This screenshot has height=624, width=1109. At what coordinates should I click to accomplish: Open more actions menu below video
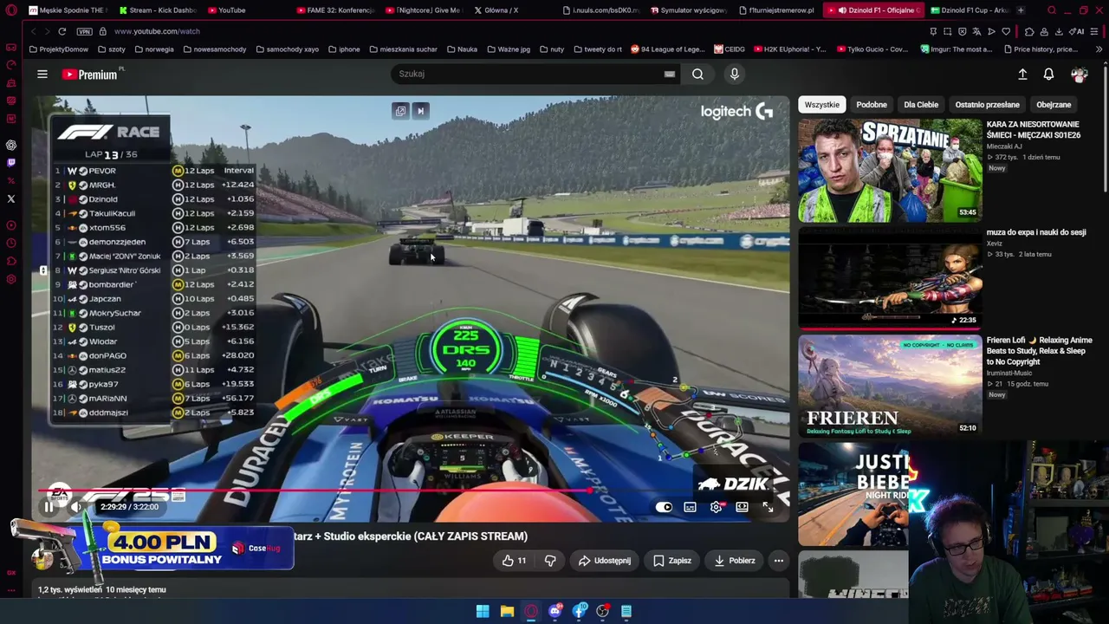click(x=778, y=561)
